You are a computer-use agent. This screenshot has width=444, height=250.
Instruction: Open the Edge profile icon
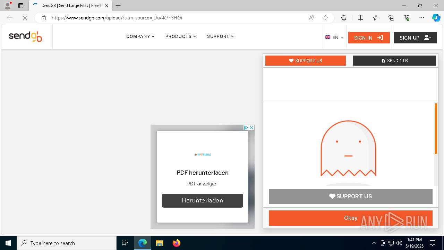point(8,6)
